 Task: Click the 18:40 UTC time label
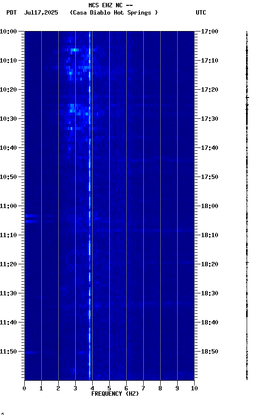click(210, 322)
